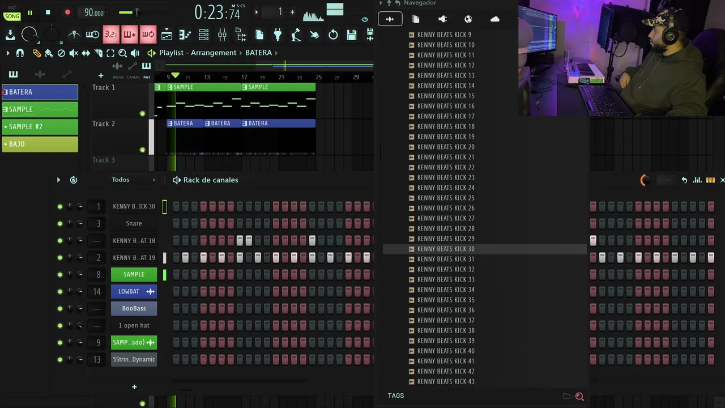Mute LOWBAT channel green LED

pos(60,291)
